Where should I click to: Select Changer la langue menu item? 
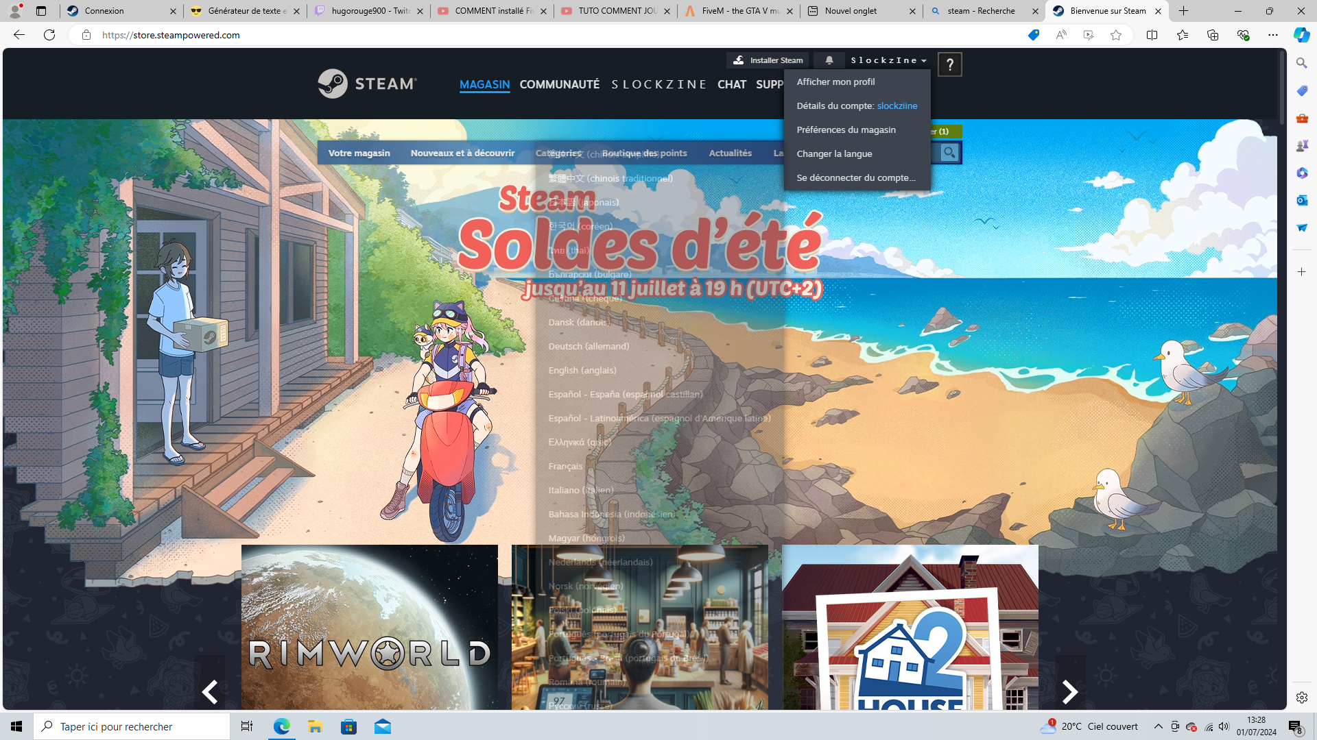(857, 153)
